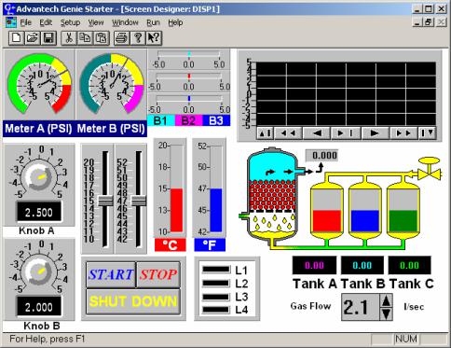Click the Cut scissors icon

click(69, 38)
